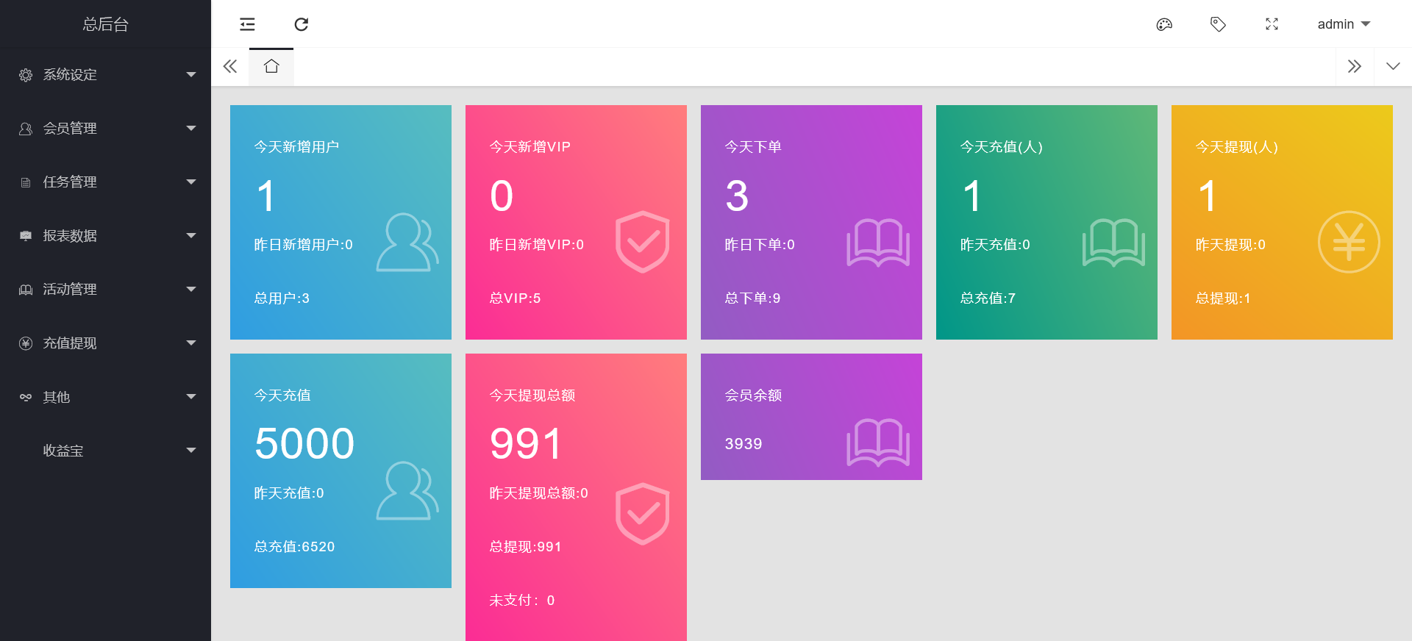This screenshot has width=1412, height=641.
Task: Open the home tab icon
Action: click(x=271, y=67)
